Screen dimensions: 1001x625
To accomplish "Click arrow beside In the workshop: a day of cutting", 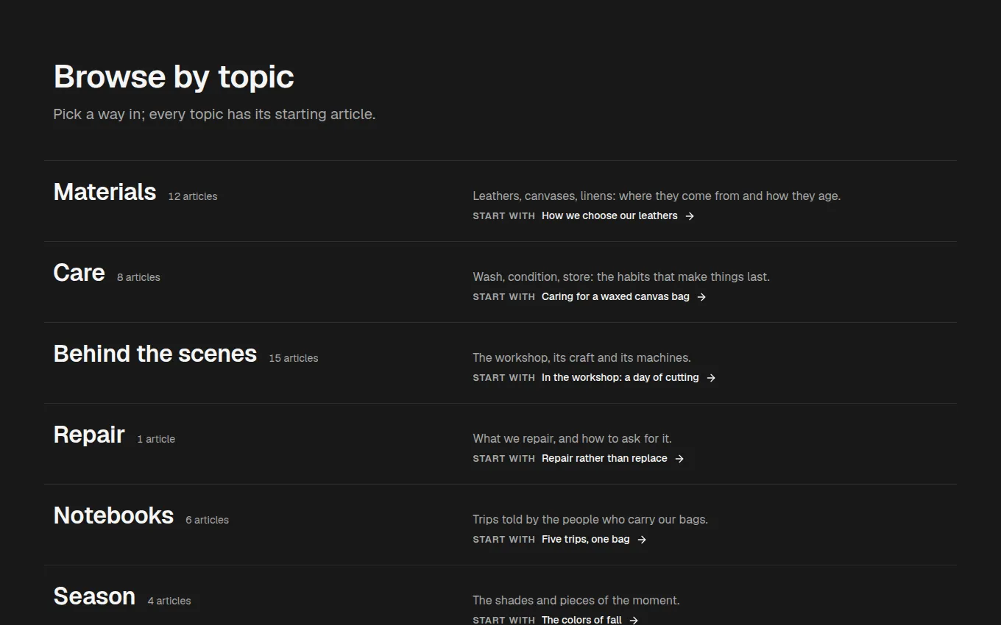I will point(711,378).
